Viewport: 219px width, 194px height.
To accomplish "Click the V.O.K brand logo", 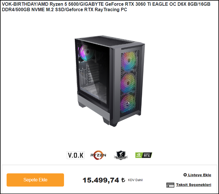I will [75, 155].
